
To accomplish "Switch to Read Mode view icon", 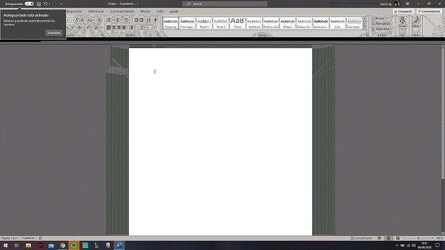I will pos(379,238).
